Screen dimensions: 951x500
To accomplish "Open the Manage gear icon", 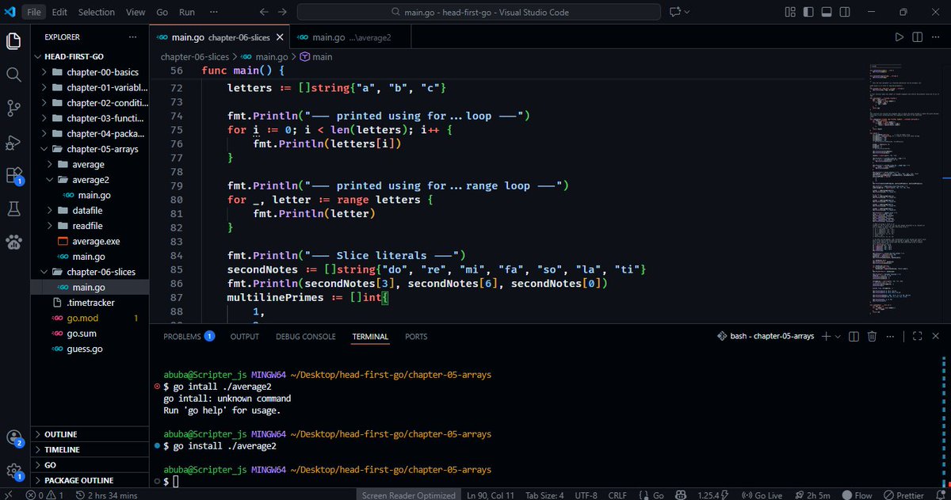I will tap(13, 471).
